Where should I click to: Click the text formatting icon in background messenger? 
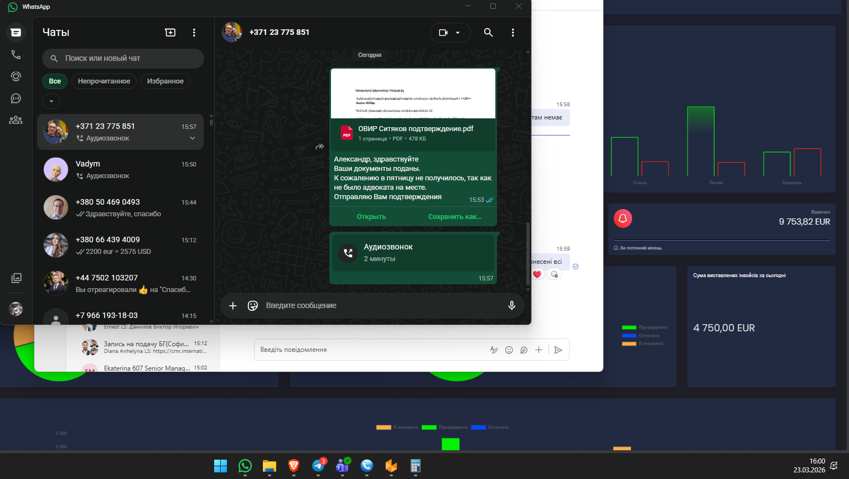click(494, 350)
